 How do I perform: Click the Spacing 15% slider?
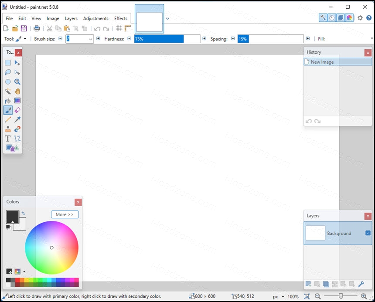click(270, 39)
